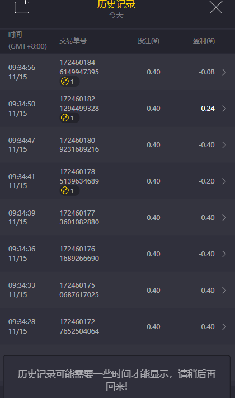Screen dimensions: 235x398
Task: Expand details chevron for 0.24 profit record
Action: (x=224, y=109)
